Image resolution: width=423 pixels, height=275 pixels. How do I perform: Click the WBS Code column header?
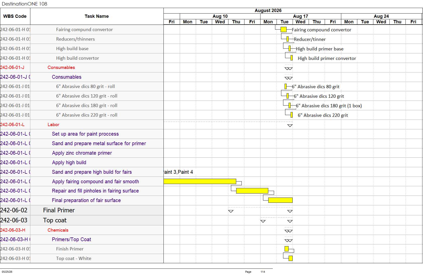tap(15, 16)
